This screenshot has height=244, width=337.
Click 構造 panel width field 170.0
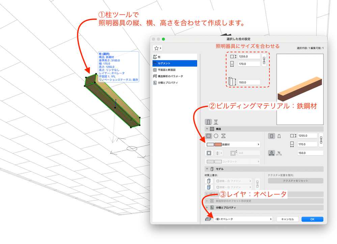tap(307, 144)
